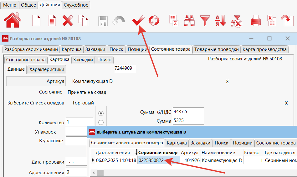
Task: Sort by Серийный номер column header
Action: 158,152
